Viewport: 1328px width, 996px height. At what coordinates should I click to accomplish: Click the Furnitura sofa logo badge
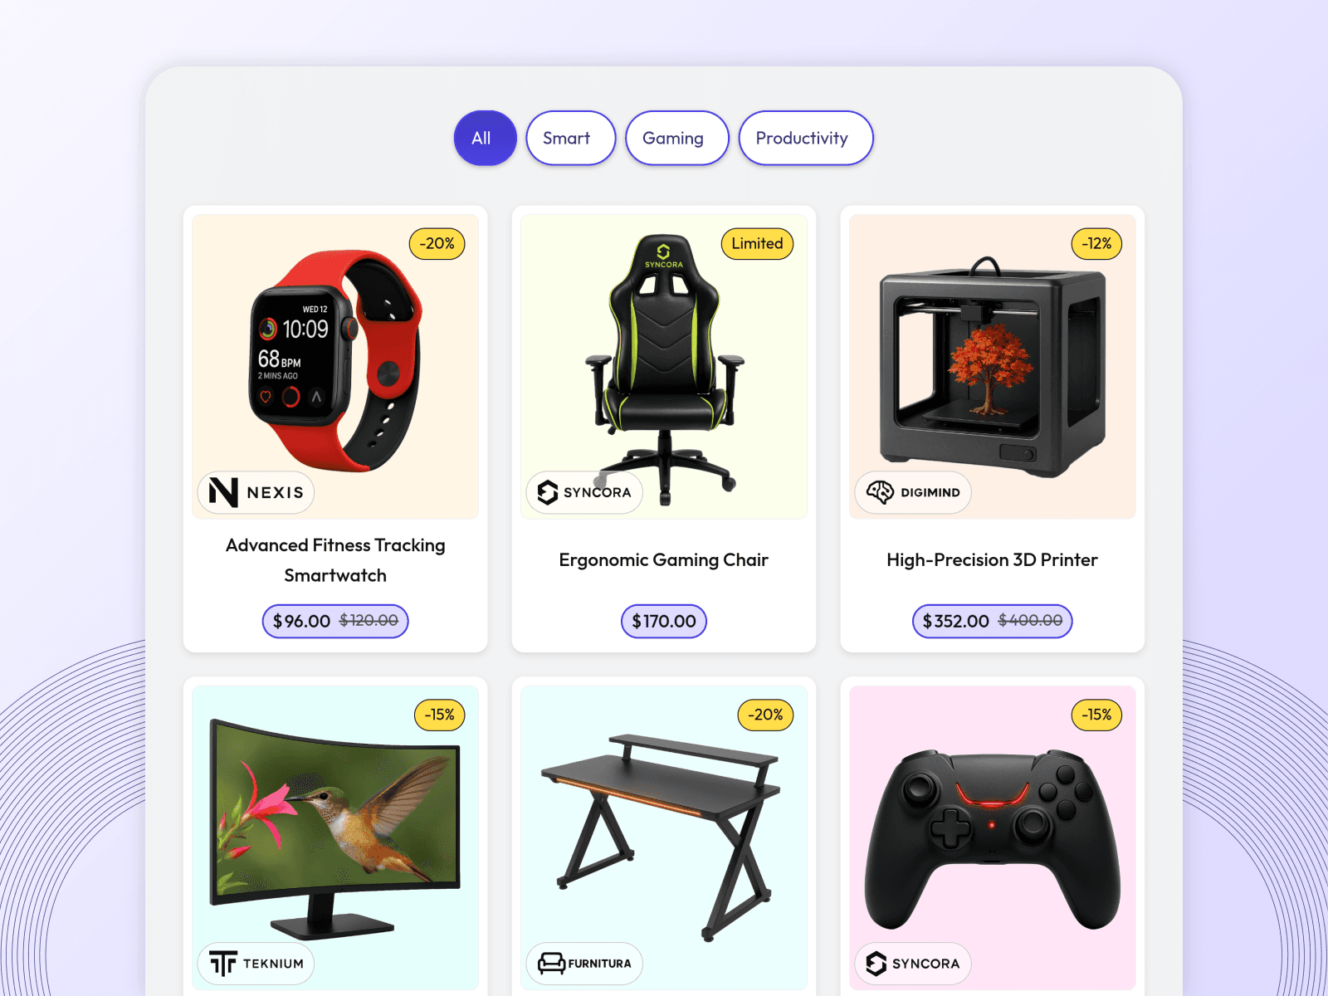coord(584,964)
